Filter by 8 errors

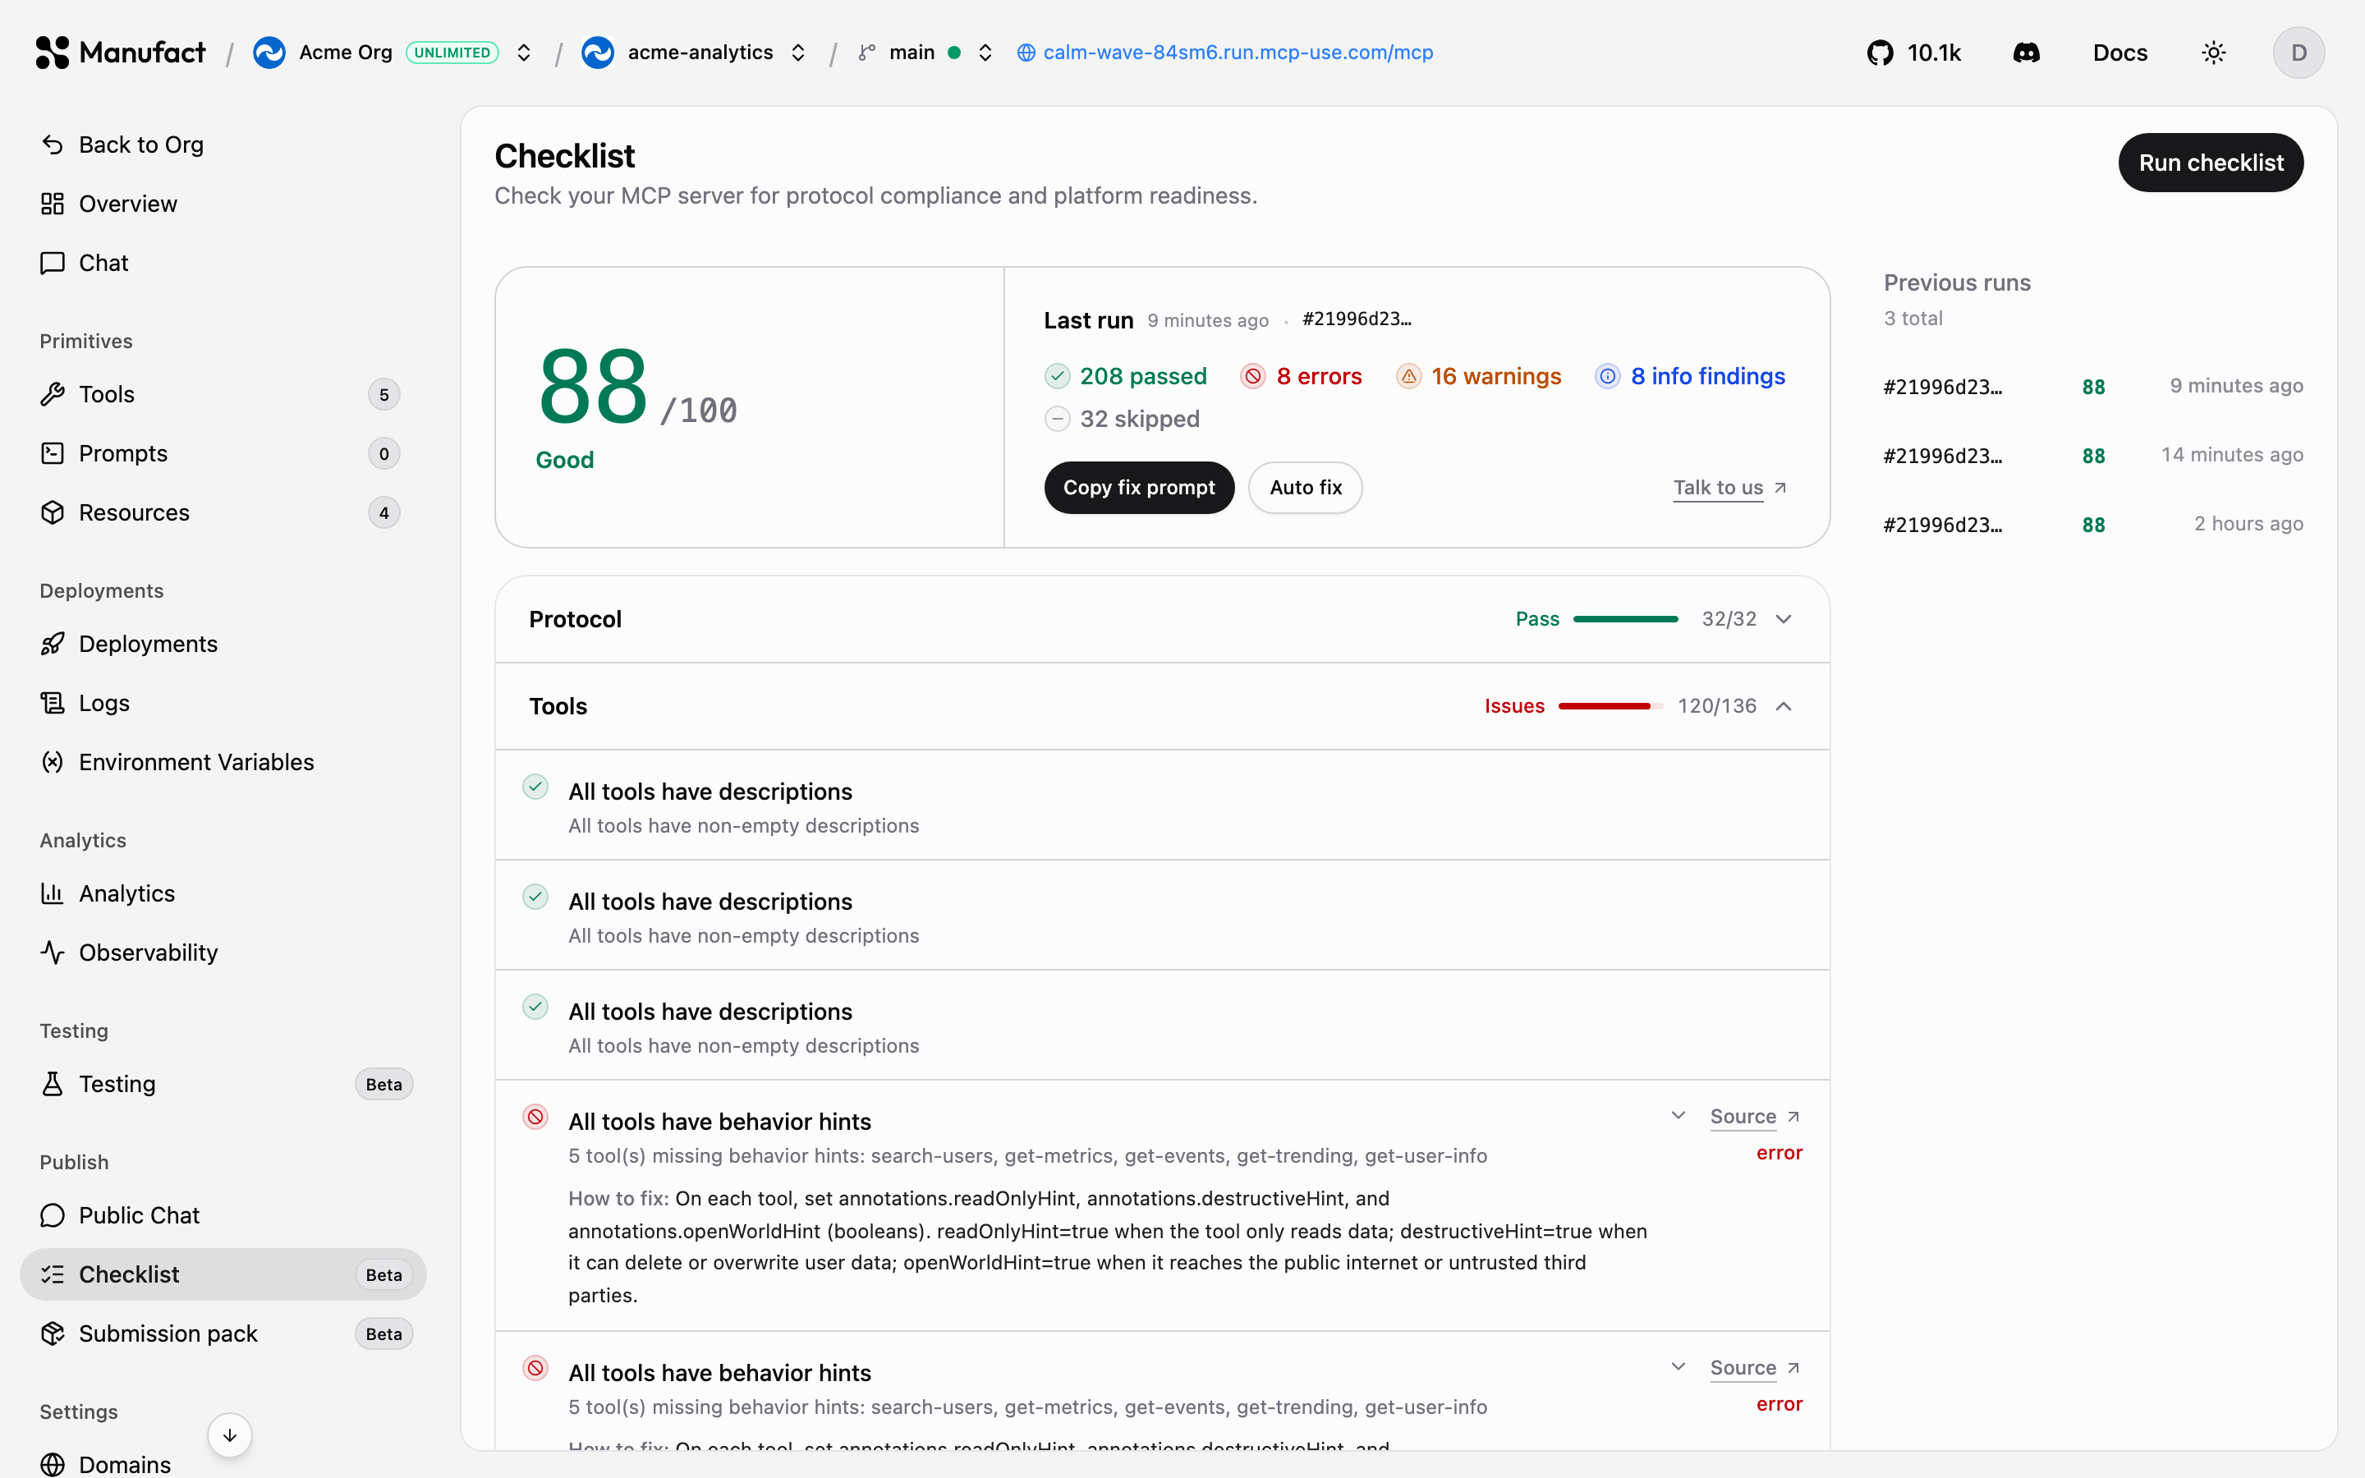(1301, 376)
